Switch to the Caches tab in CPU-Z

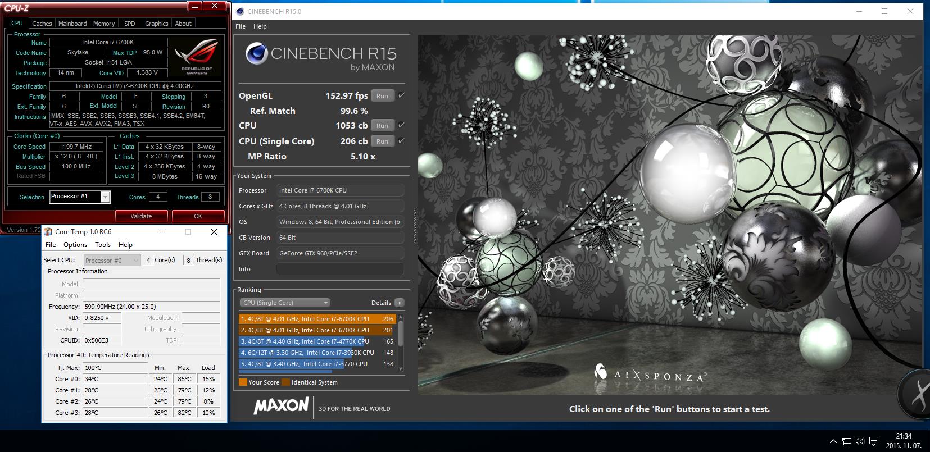[42, 24]
